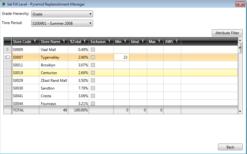Enable Exclusion for Centurion
247x154 pixels.
[x=93, y=73]
